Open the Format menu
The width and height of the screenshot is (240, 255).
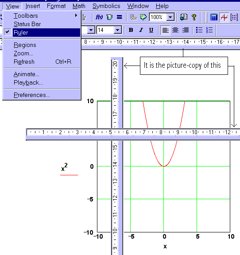56,6
